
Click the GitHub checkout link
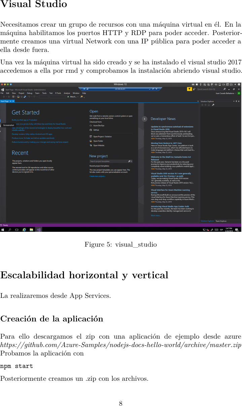[x=96, y=129]
